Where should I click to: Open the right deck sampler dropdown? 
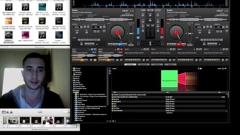click(x=219, y=27)
